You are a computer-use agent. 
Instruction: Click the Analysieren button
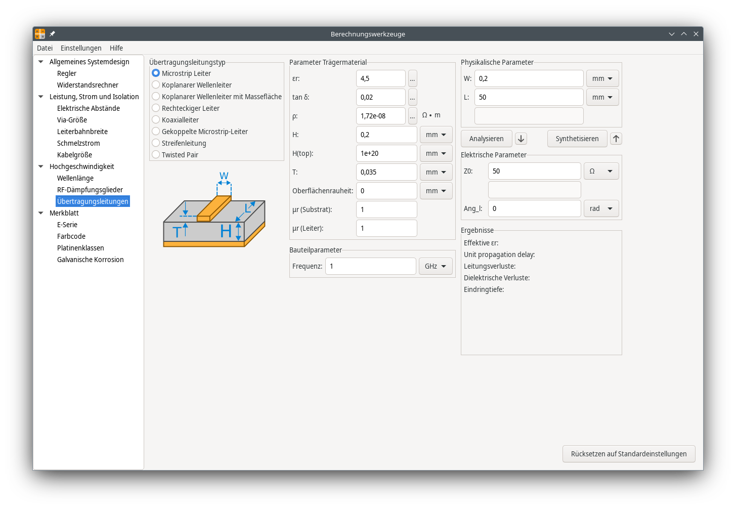[x=486, y=139]
